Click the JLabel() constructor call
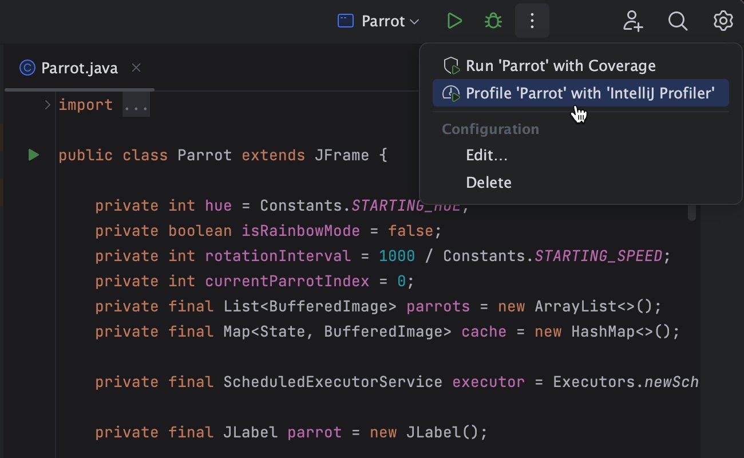This screenshot has height=458, width=744. [x=442, y=432]
